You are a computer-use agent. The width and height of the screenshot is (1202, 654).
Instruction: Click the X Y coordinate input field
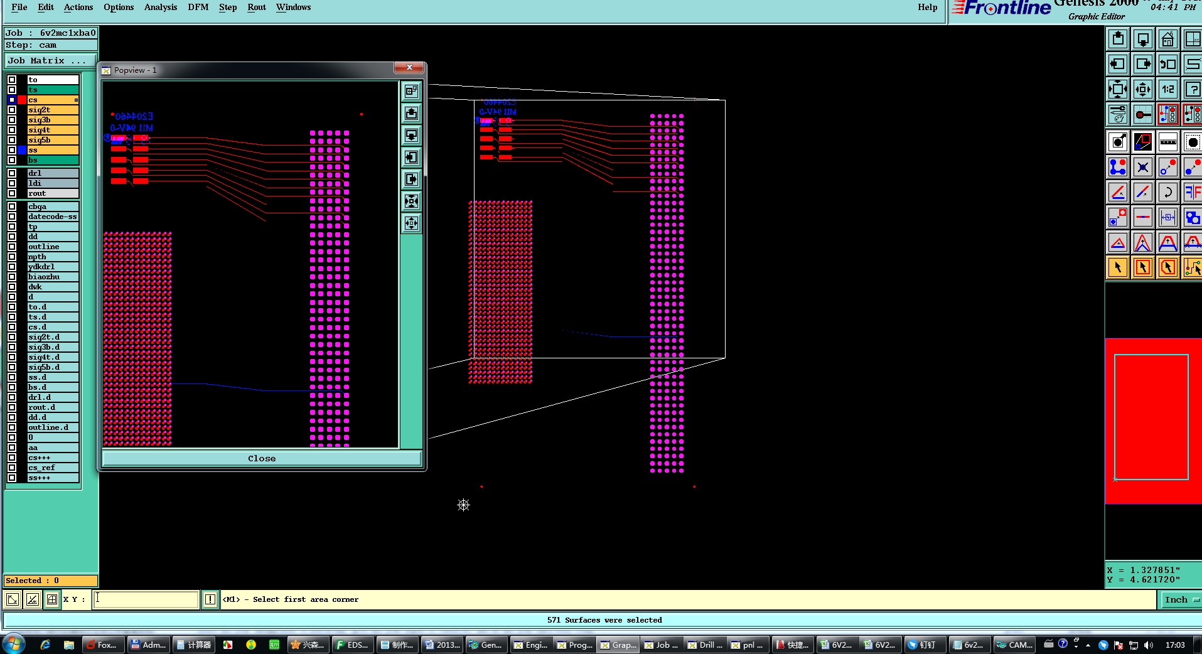coord(146,599)
